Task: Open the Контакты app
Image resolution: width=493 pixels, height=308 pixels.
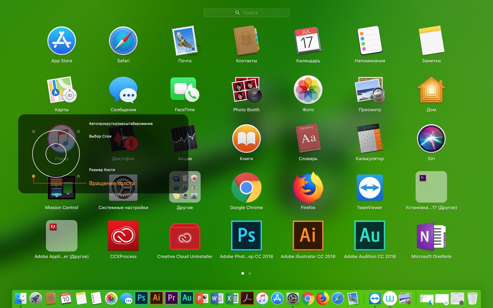Action: [x=246, y=41]
